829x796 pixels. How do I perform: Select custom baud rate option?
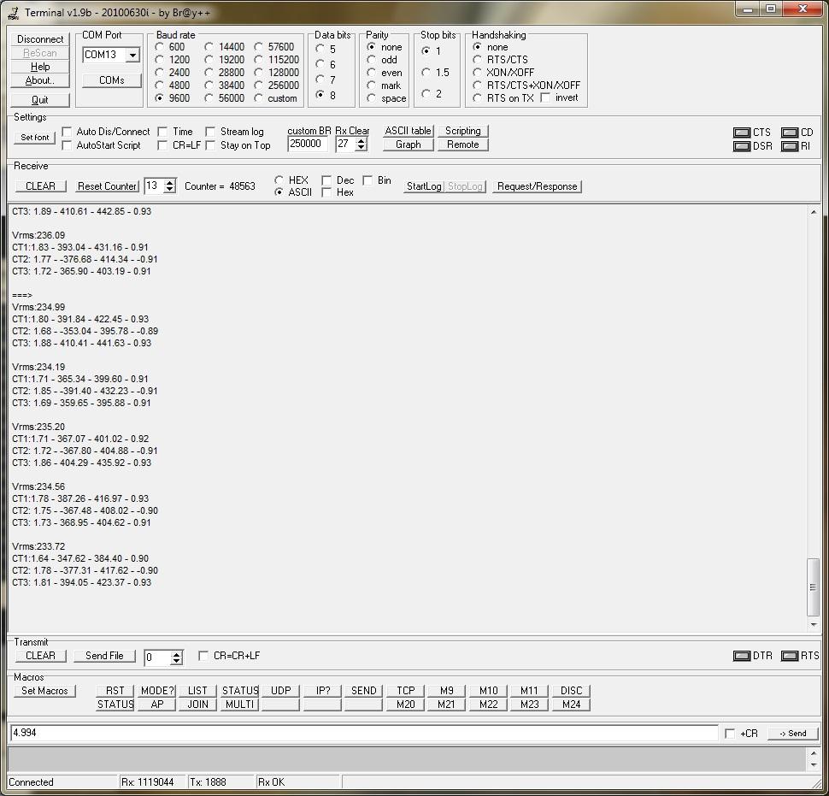259,97
